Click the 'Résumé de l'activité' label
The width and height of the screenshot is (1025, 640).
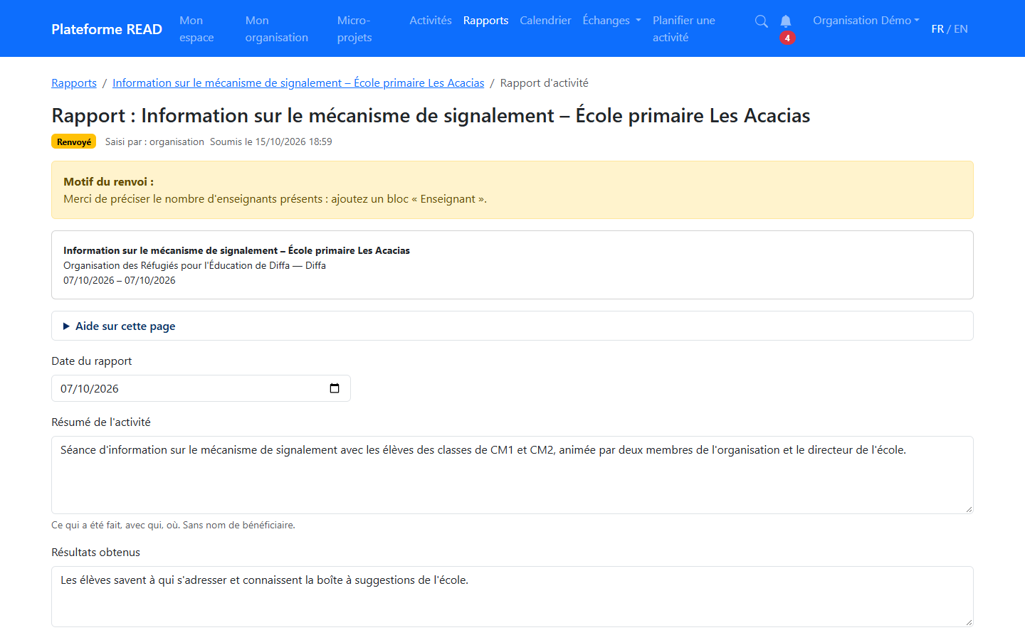tap(101, 422)
